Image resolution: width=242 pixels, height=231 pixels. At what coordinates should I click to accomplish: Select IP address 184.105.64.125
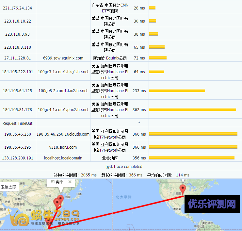coord(17,91)
